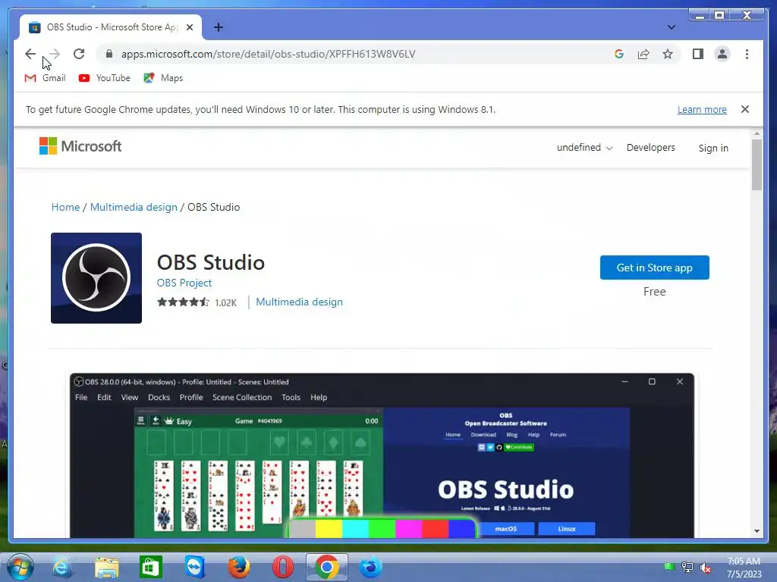Image resolution: width=777 pixels, height=582 pixels.
Task: Open Thunderbird from the taskbar
Action: [370, 567]
